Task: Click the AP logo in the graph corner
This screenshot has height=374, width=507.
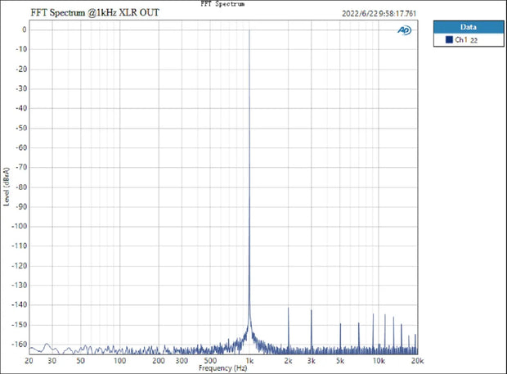Action: point(404,30)
